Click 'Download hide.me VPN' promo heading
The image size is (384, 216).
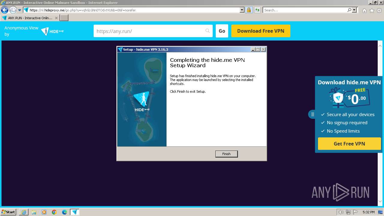click(349, 82)
